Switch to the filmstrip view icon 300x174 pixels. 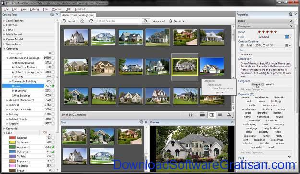tap(202, 115)
